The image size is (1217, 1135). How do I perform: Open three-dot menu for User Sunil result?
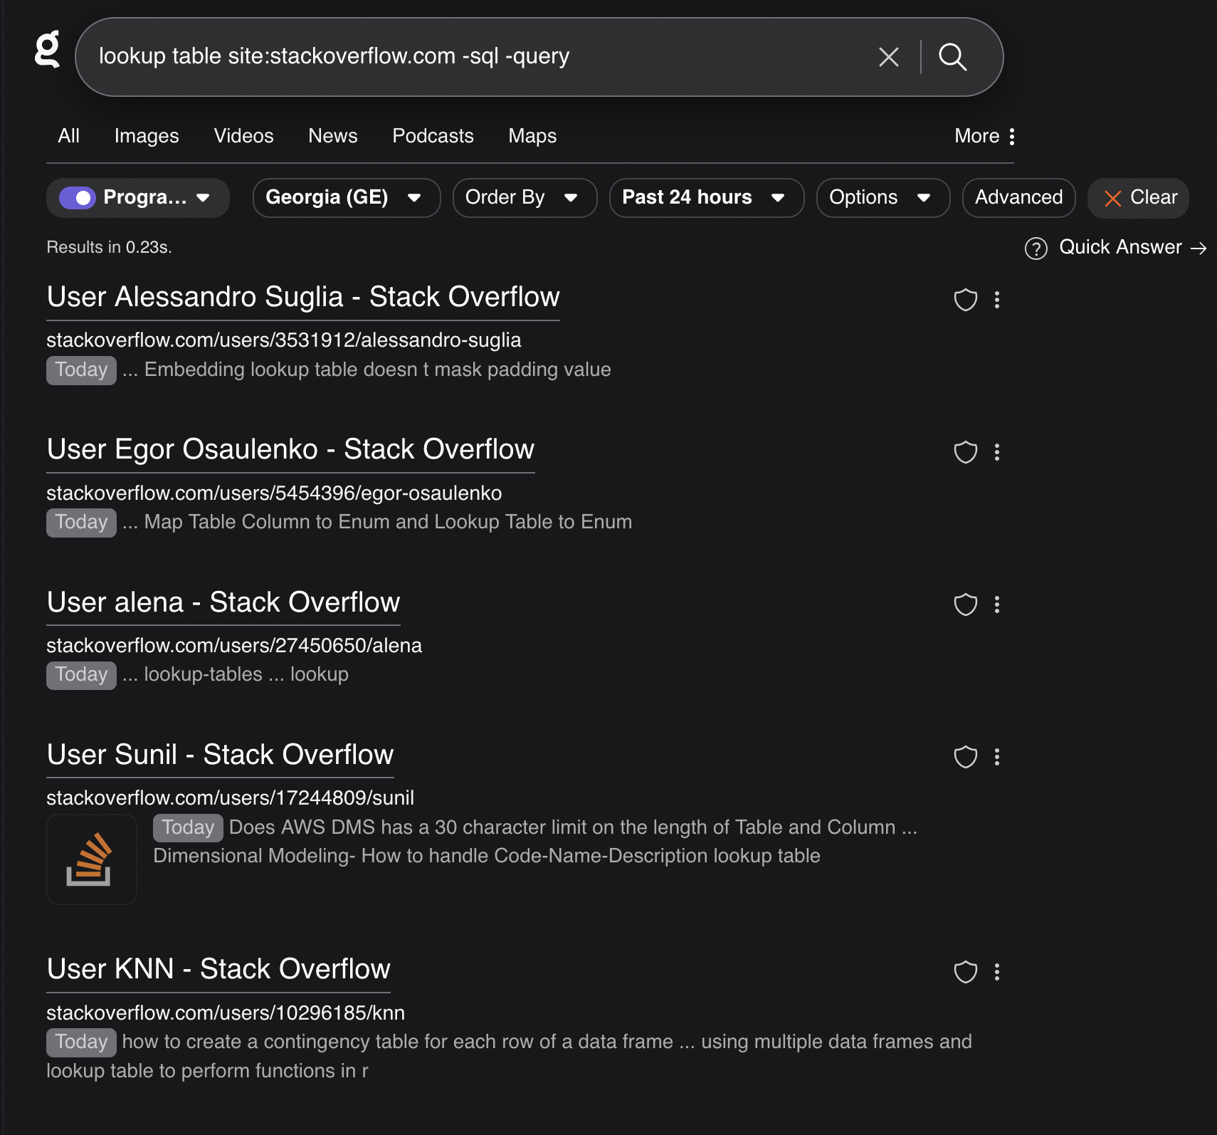coord(996,757)
